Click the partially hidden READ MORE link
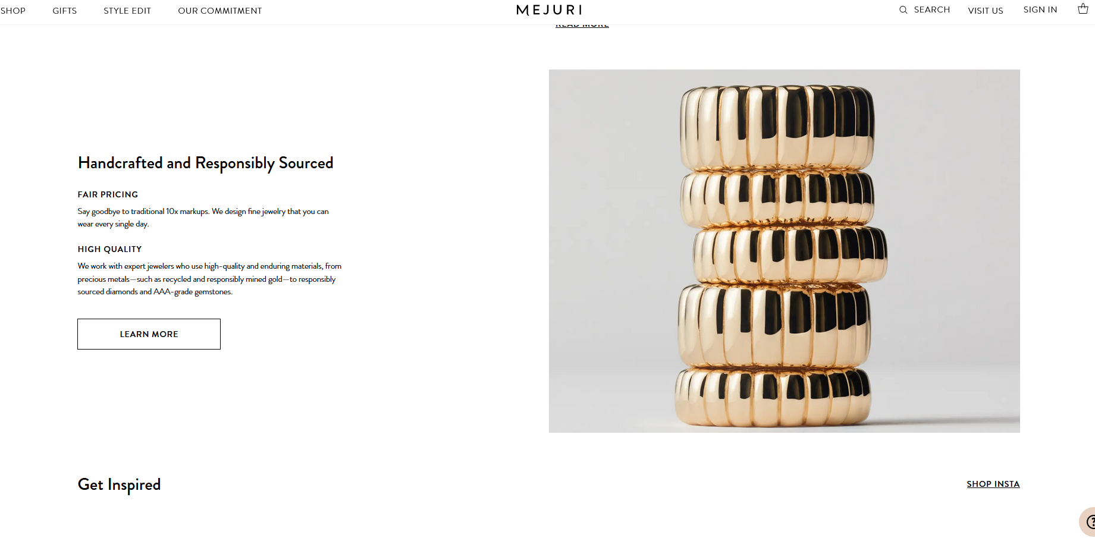The width and height of the screenshot is (1095, 538). pos(582,26)
